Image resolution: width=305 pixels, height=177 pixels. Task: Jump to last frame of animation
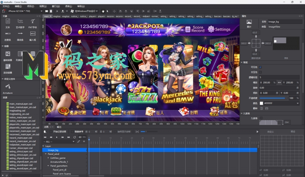pyautogui.click(x=69, y=137)
